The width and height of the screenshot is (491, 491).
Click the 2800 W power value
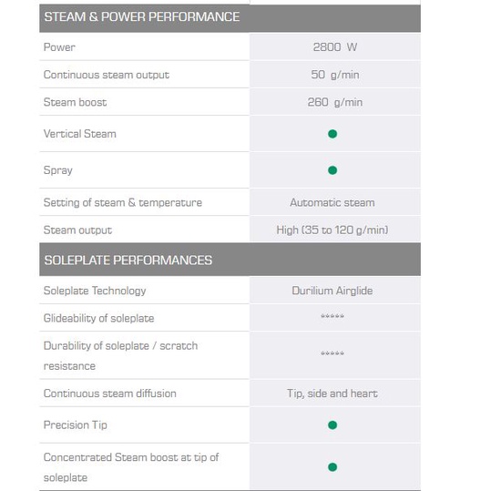click(334, 47)
